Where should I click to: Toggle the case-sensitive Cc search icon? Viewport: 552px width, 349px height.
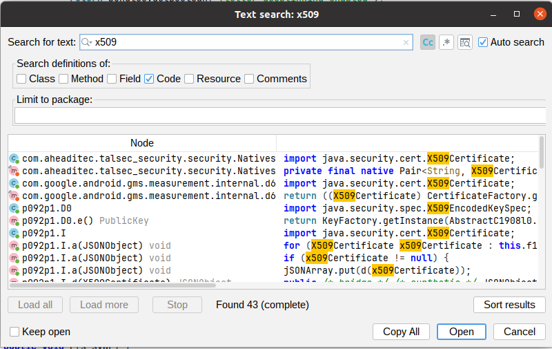pos(428,42)
